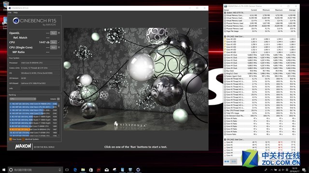
Task: Run the OpenGL benchmark
Action: 54,33
